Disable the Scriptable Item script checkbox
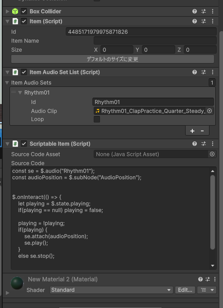223x308 pixels. (x=24, y=144)
